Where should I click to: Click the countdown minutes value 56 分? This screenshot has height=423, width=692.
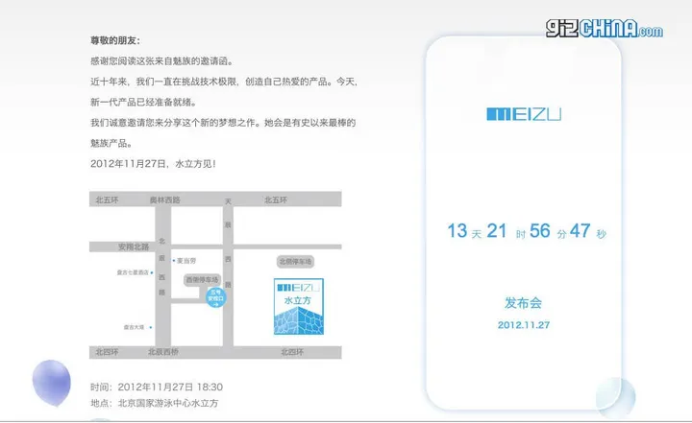tap(548, 231)
